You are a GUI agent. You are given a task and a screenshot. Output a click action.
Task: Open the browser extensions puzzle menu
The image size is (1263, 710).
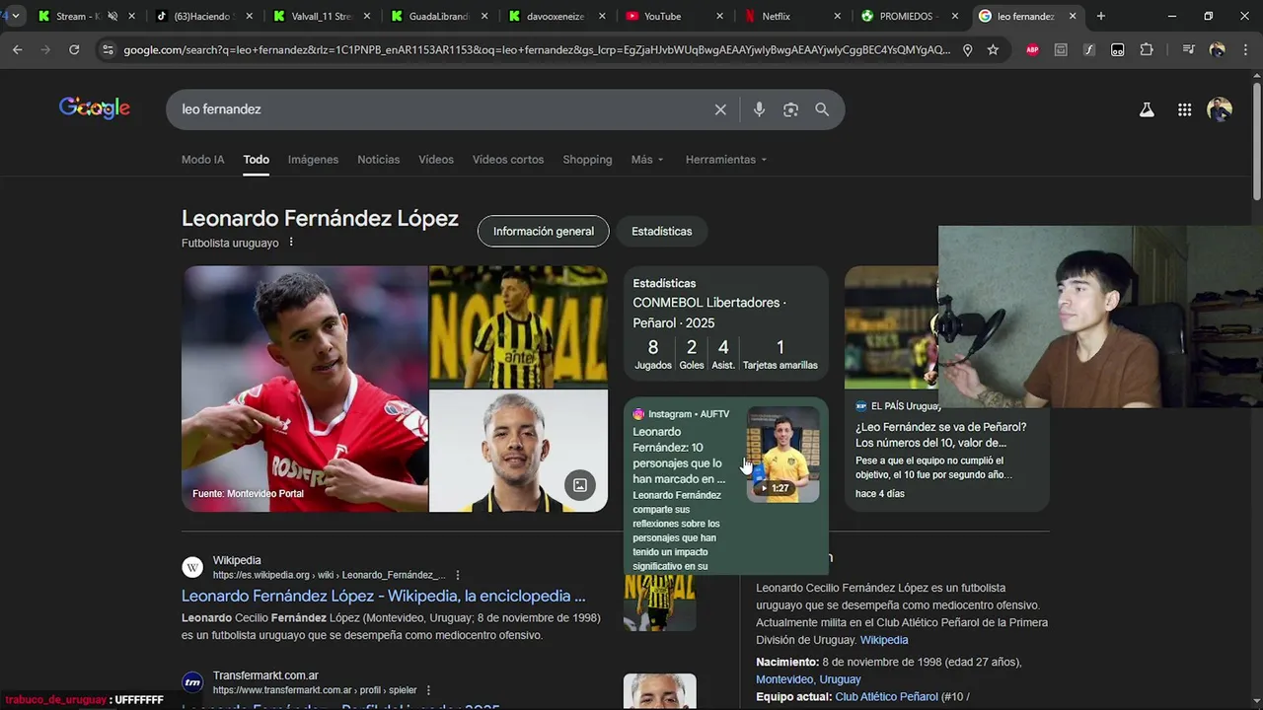pyautogui.click(x=1146, y=49)
